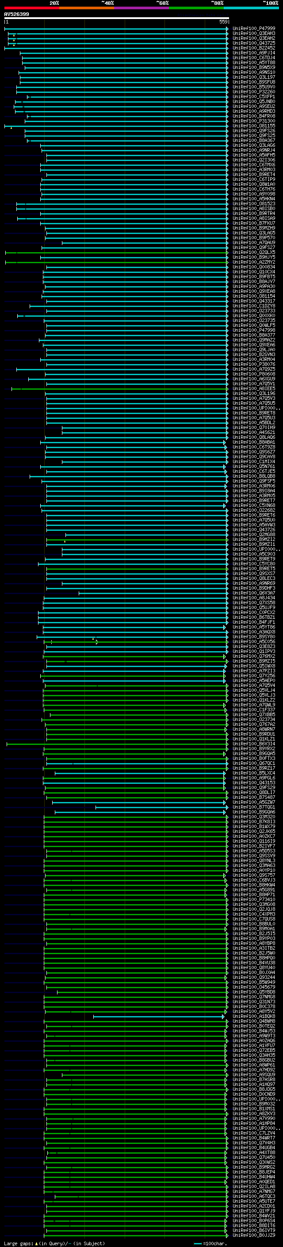This screenshot has width=283, height=1247.
Task: Open hit UniRef100_Q3EAH3
Action: 254,34
